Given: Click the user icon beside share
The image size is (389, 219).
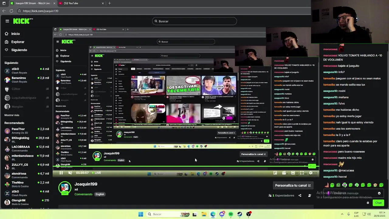Looking at the screenshot, I should point(309,195).
